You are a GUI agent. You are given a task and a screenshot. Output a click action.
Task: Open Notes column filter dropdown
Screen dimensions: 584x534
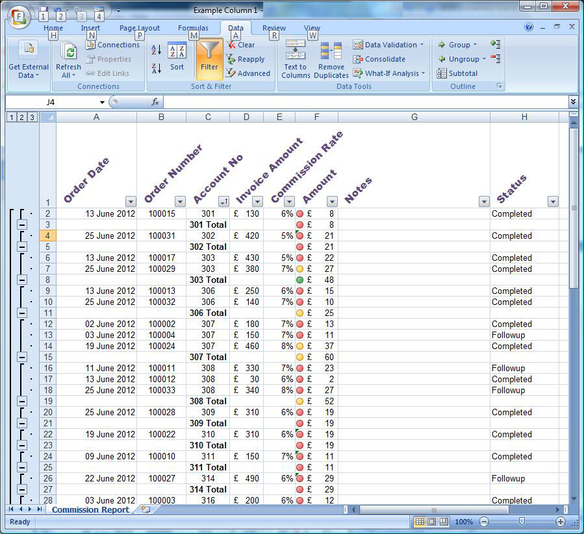point(484,202)
